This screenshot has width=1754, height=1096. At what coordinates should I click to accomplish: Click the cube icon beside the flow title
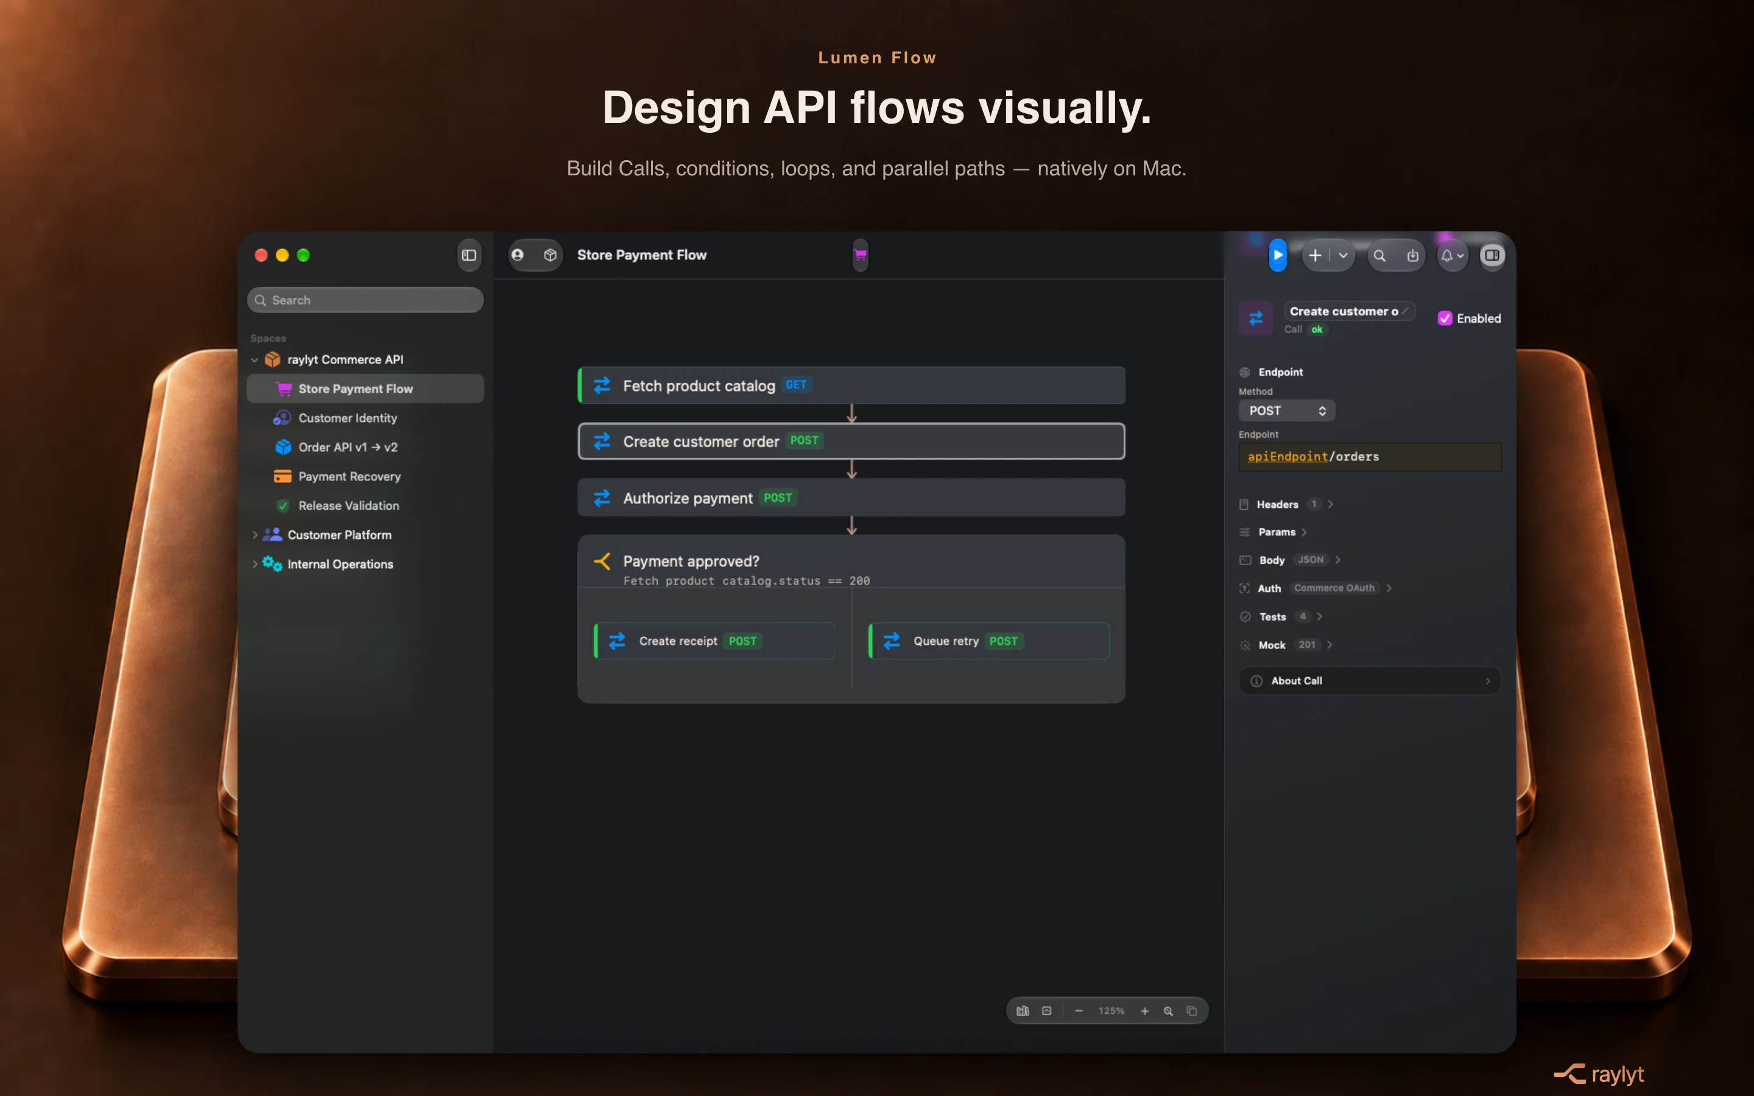(550, 255)
